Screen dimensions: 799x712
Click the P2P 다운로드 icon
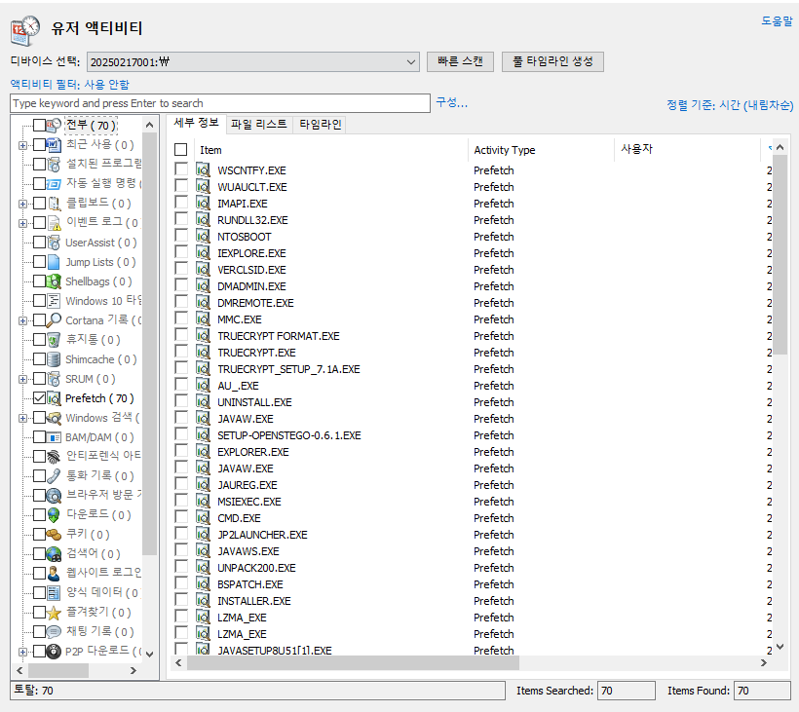coord(54,651)
